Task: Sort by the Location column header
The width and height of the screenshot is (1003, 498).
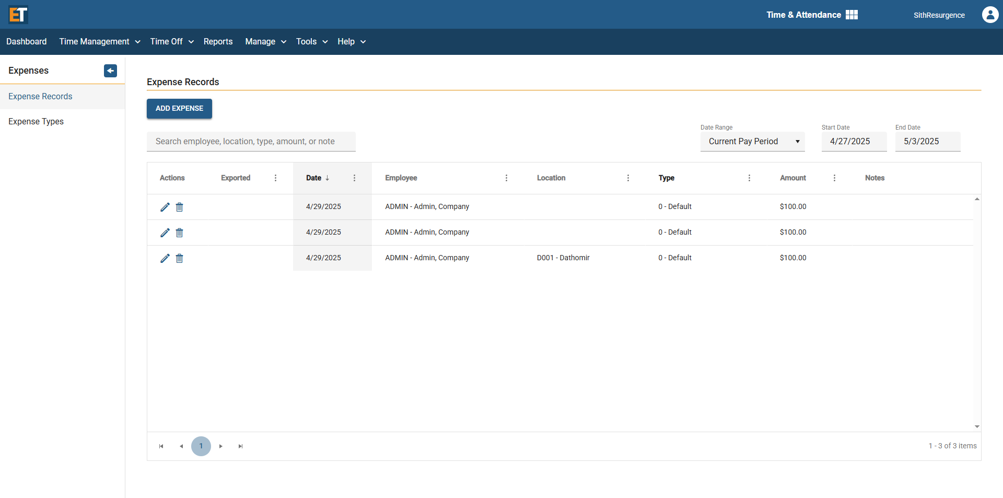Action: point(551,178)
